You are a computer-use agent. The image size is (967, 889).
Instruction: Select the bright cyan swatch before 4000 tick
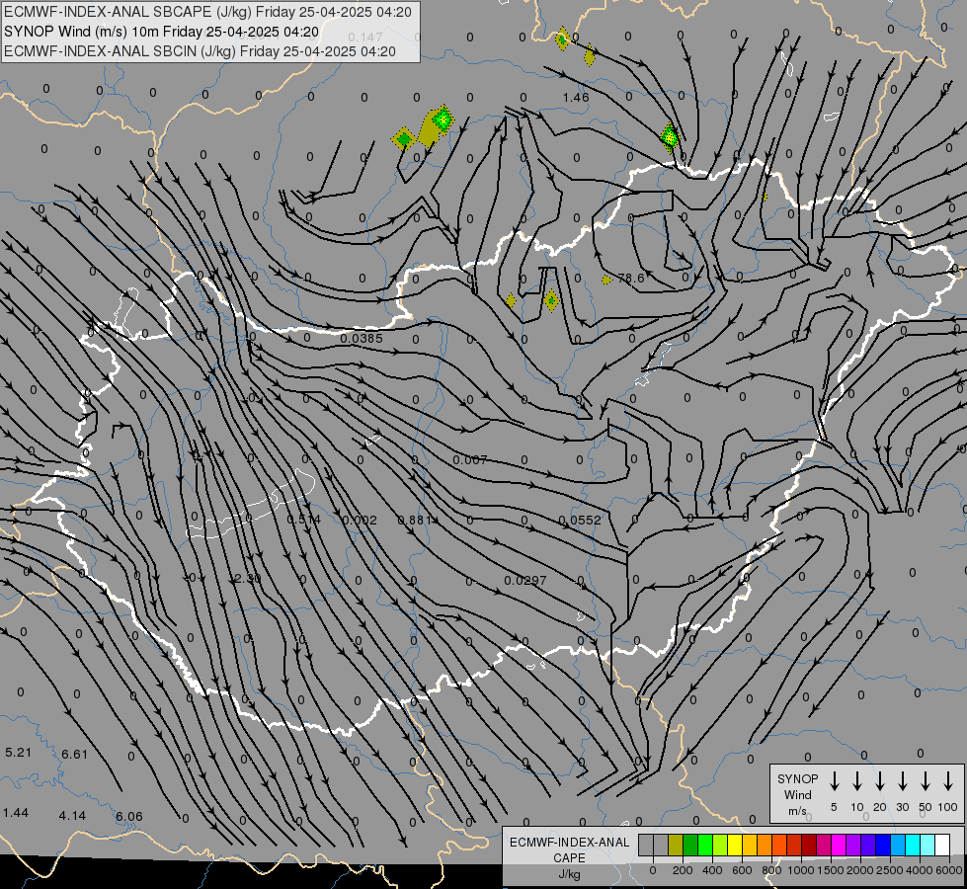tap(913, 846)
